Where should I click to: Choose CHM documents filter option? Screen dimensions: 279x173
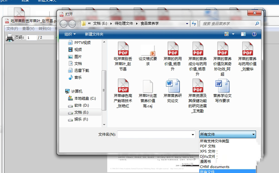(214, 167)
